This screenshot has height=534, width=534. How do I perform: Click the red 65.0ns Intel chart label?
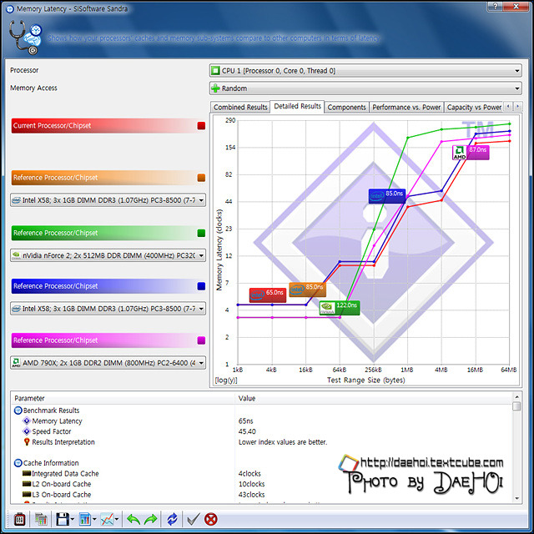tap(268, 295)
